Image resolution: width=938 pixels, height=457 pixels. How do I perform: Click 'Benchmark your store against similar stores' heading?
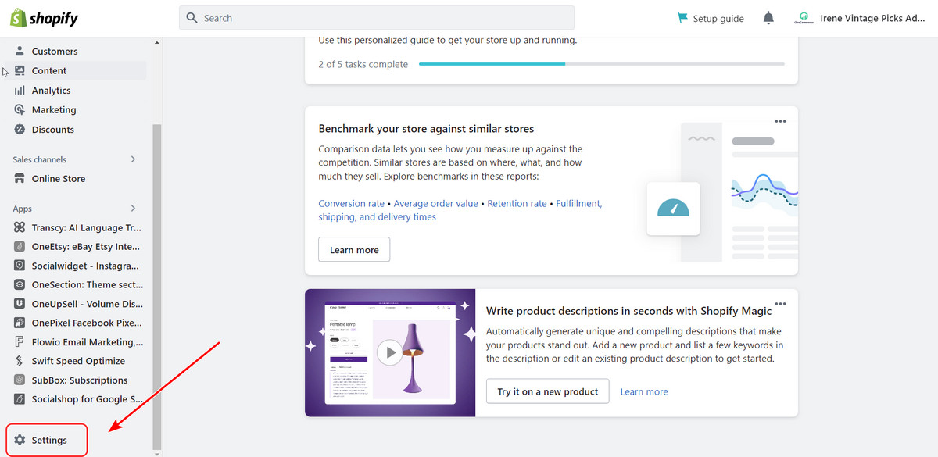point(426,129)
